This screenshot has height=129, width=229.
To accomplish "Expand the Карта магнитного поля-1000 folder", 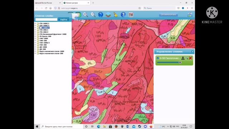I will [x=35, y=51].
